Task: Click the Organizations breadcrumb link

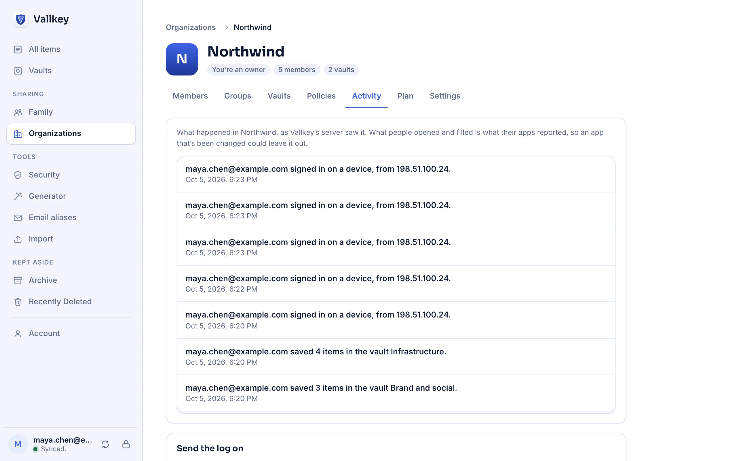Action: point(191,27)
